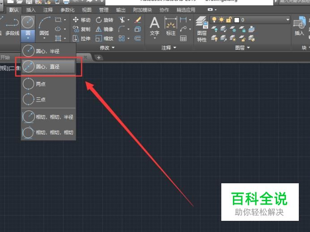Select the hatch fill tool
The height and width of the screenshot is (232, 310).
pos(58,38)
